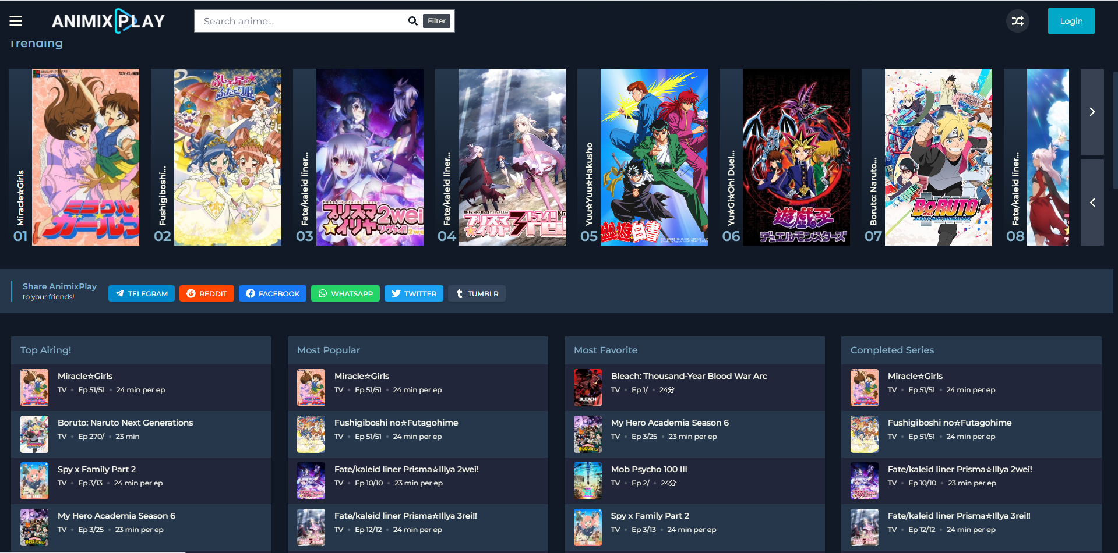Click Fushigiboshi thumbnail in Most Popular

(x=311, y=434)
